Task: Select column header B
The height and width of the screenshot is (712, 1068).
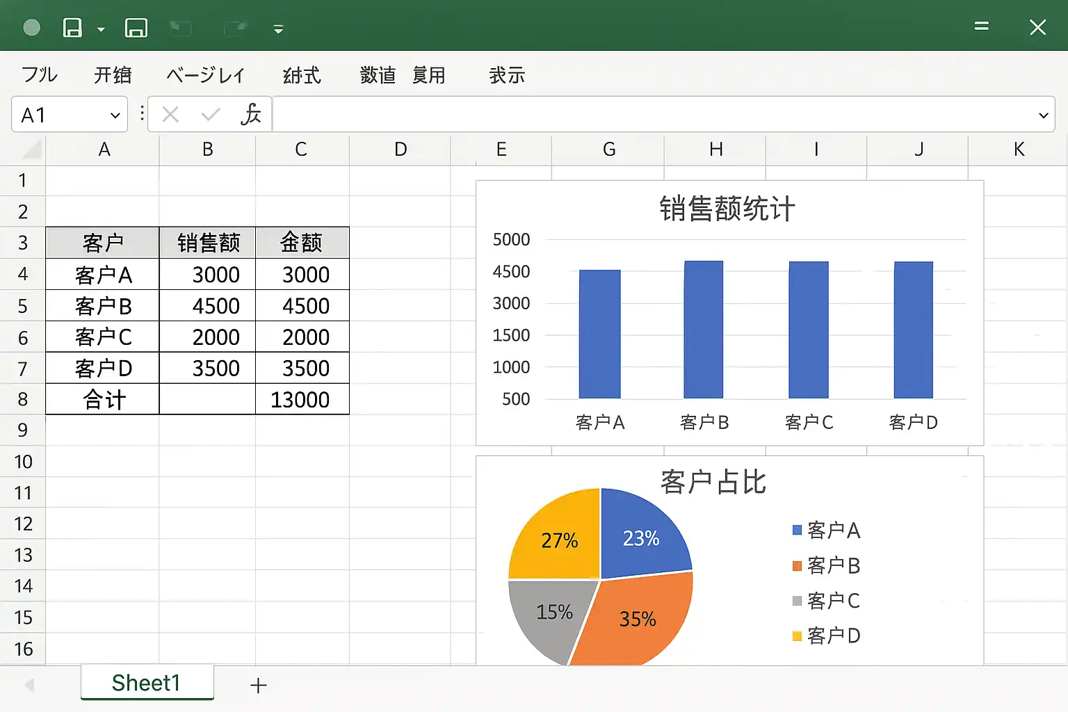Action: point(207,149)
